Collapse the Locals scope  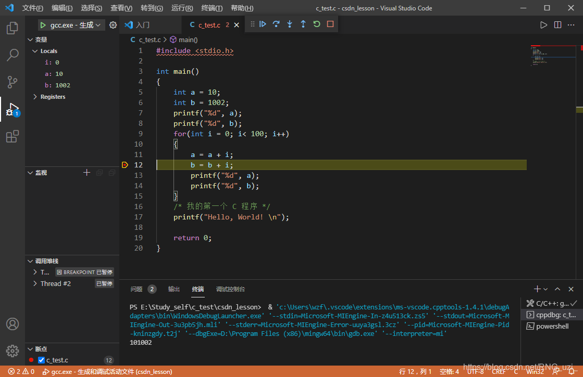point(35,51)
